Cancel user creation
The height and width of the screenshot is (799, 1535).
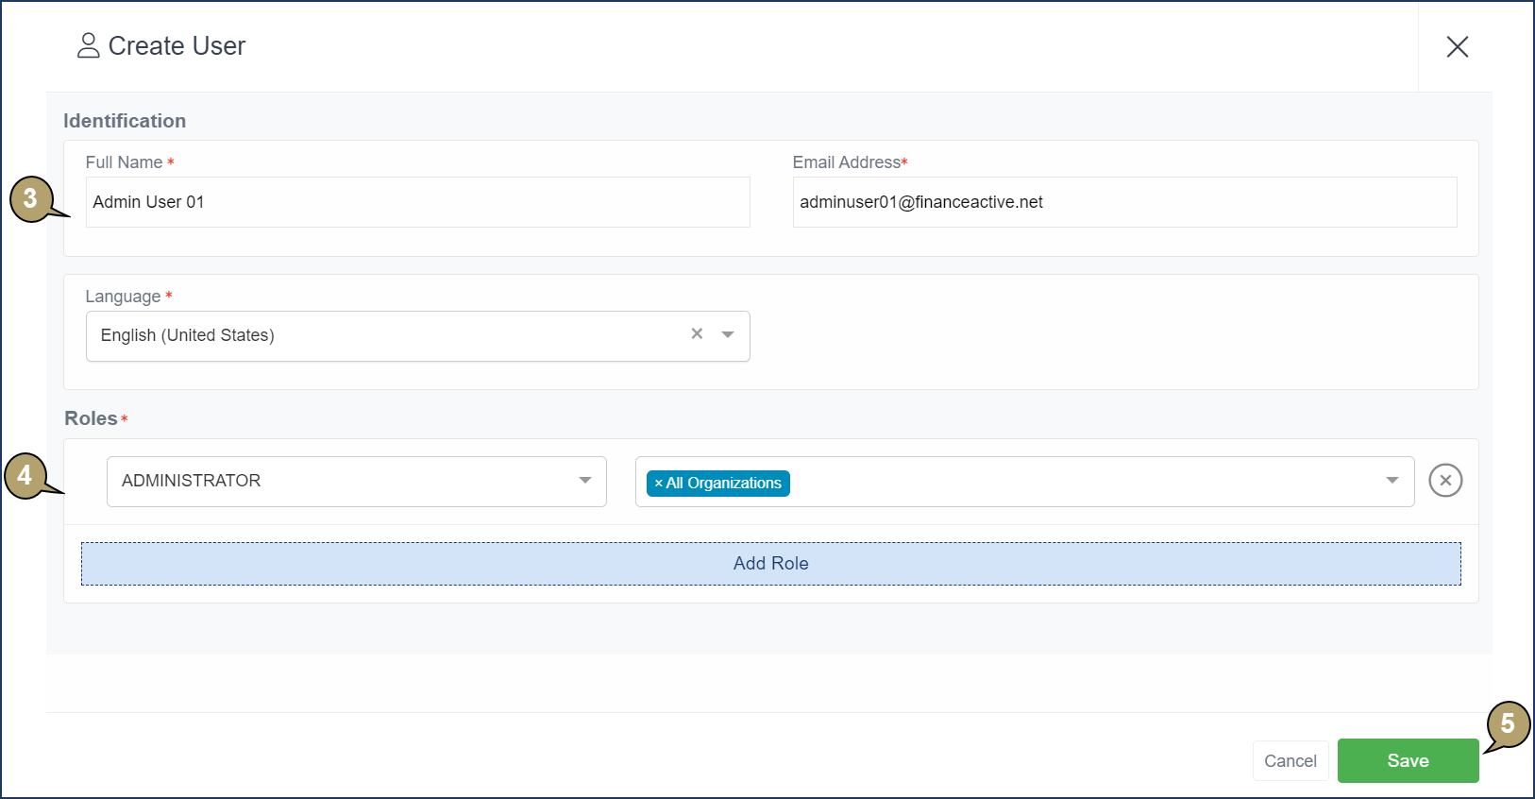coord(1290,760)
